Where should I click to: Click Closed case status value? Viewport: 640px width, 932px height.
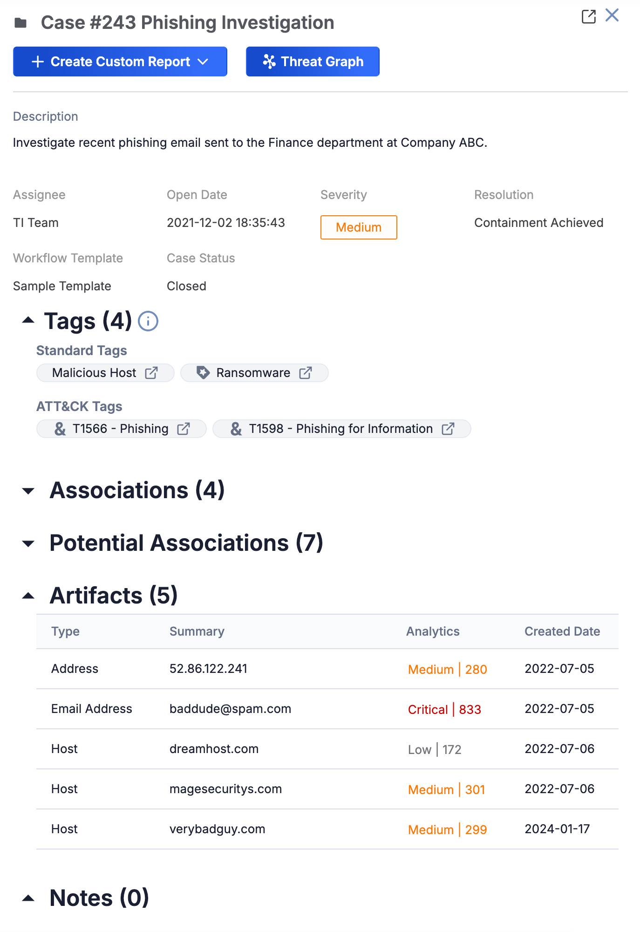click(186, 286)
